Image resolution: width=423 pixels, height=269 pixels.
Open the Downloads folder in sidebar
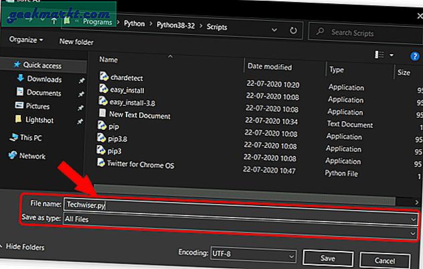coord(44,79)
